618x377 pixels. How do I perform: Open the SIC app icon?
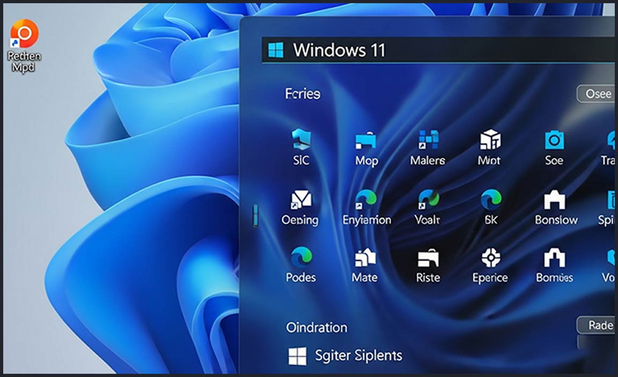(x=300, y=141)
